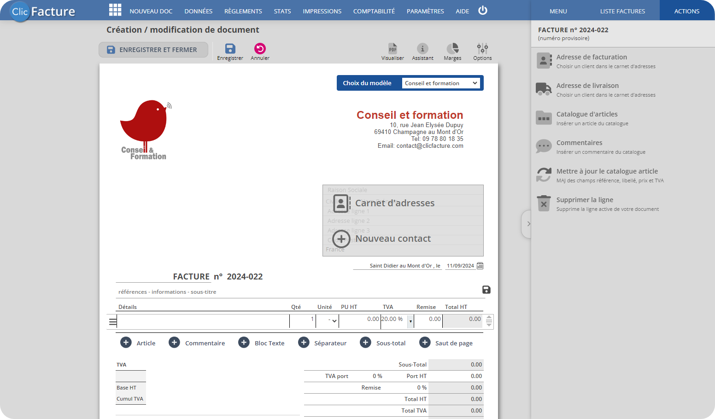
Task: Open the apps grid icon
Action: point(115,10)
